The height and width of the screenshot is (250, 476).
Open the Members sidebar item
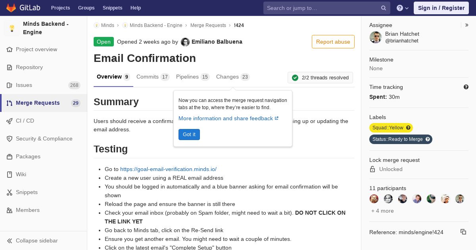click(x=44, y=210)
